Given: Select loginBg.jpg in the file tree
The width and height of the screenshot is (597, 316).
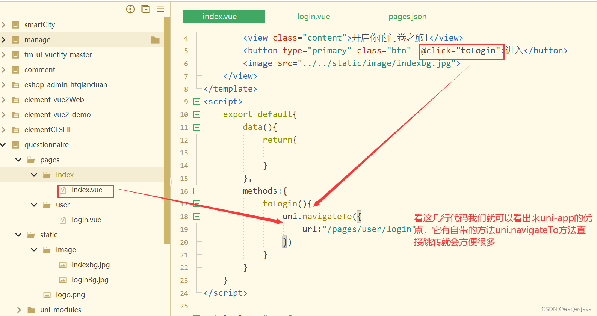Looking at the screenshot, I should (90, 280).
